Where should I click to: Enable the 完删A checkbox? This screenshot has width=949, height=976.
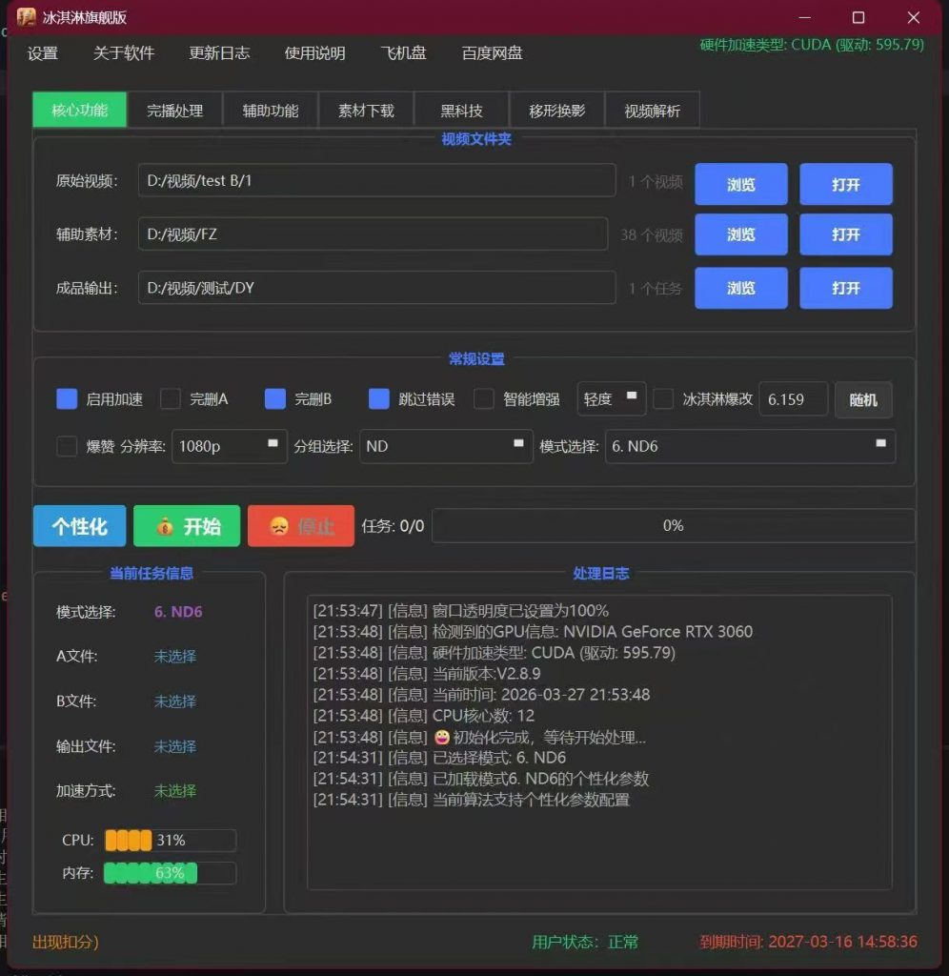tap(171, 399)
